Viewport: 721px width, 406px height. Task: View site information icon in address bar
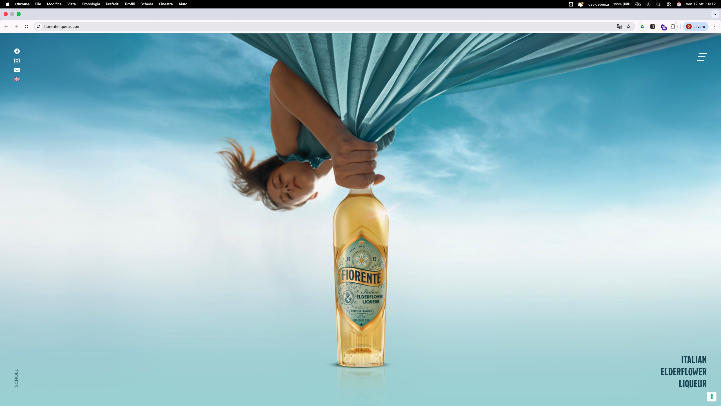click(39, 27)
